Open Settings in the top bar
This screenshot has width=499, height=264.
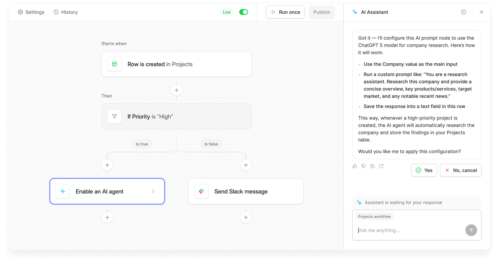pyautogui.click(x=31, y=12)
